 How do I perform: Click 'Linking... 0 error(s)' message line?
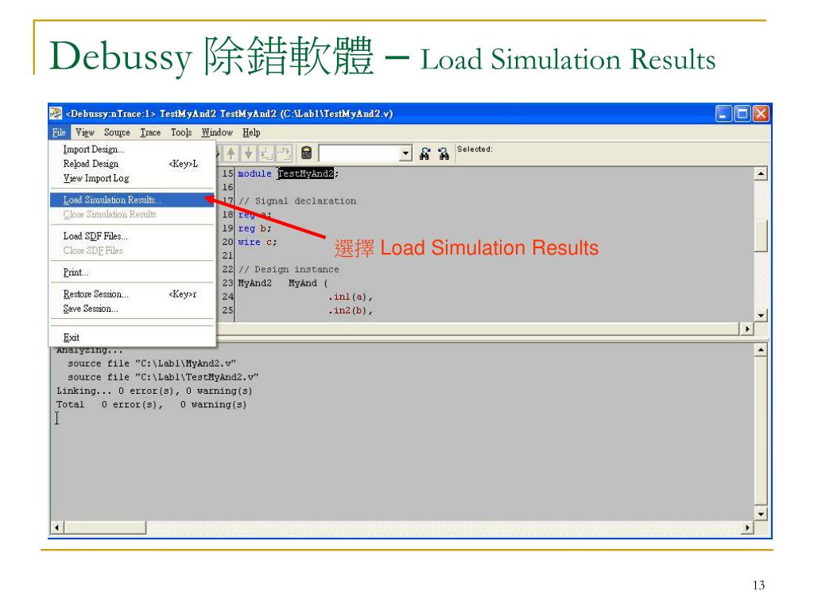point(154,391)
